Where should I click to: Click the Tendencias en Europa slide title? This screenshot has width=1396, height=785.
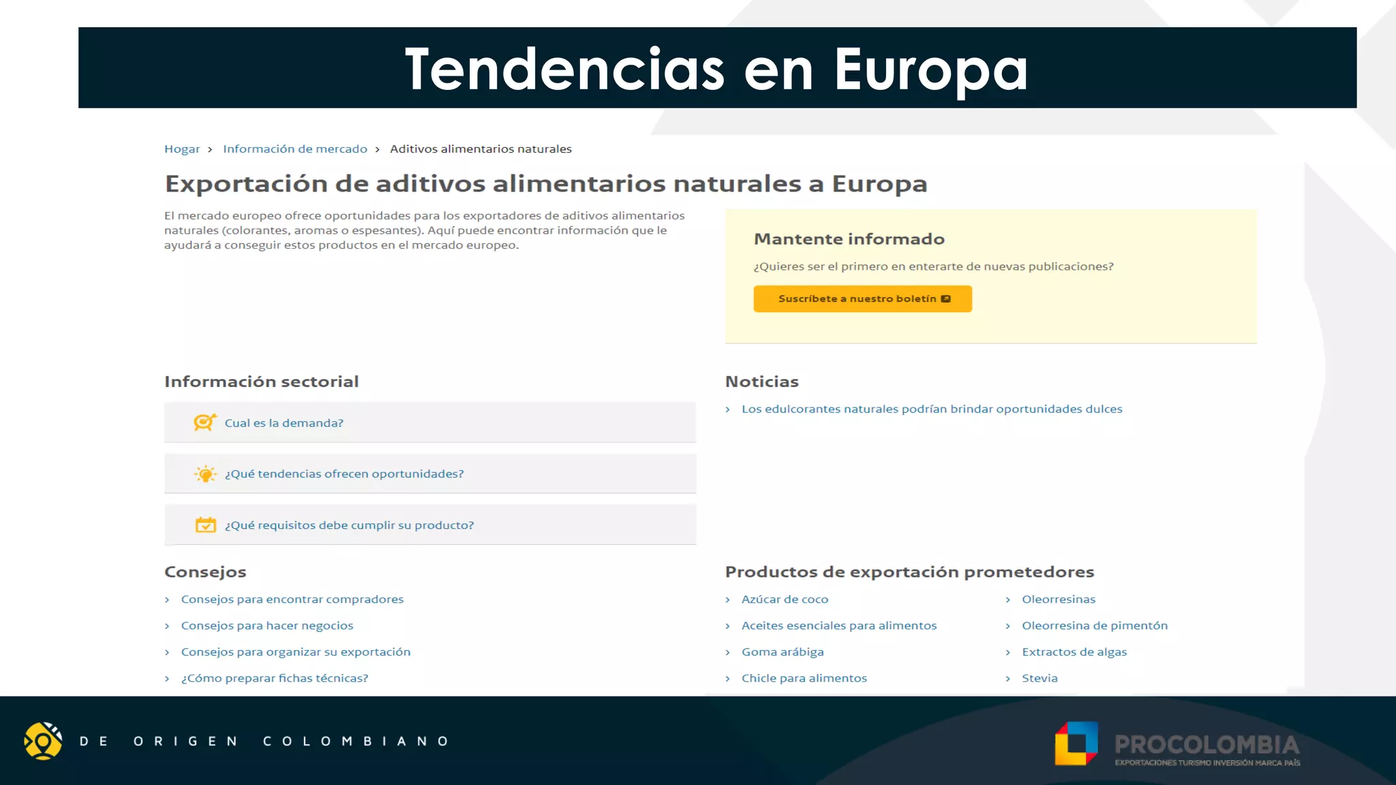point(717,68)
